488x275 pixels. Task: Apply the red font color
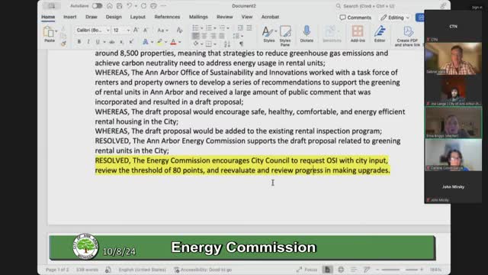(x=173, y=42)
